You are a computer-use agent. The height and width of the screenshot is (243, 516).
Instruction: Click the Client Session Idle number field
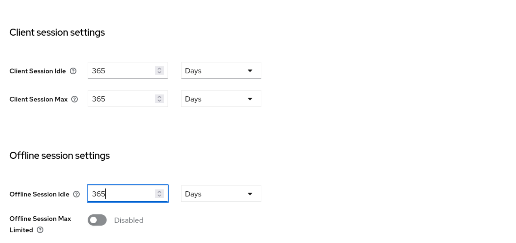pos(122,71)
